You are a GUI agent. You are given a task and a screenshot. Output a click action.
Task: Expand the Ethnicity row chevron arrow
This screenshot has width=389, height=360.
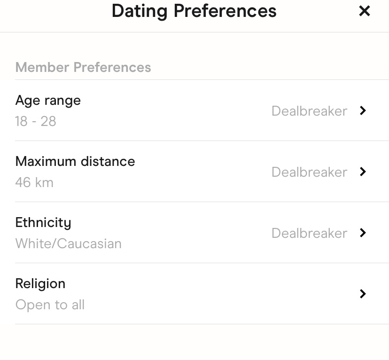[x=363, y=233]
